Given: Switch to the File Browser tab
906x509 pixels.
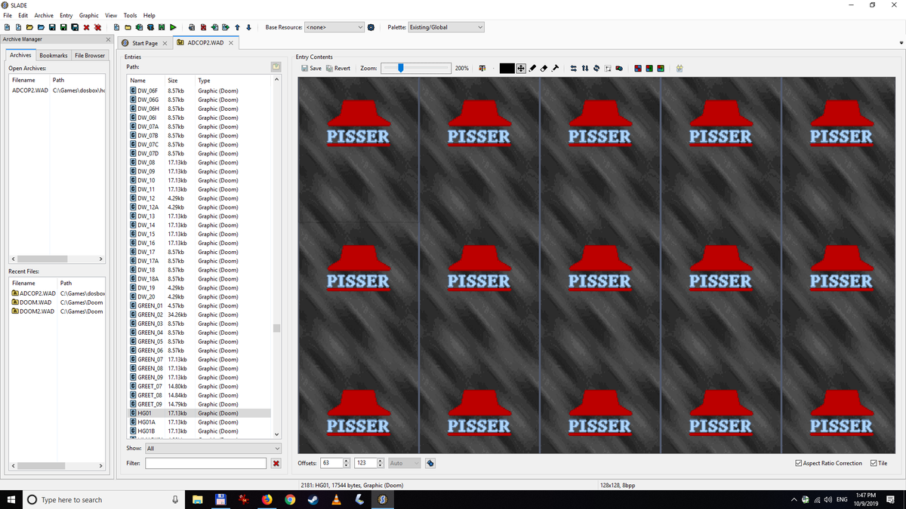Looking at the screenshot, I should (x=90, y=55).
